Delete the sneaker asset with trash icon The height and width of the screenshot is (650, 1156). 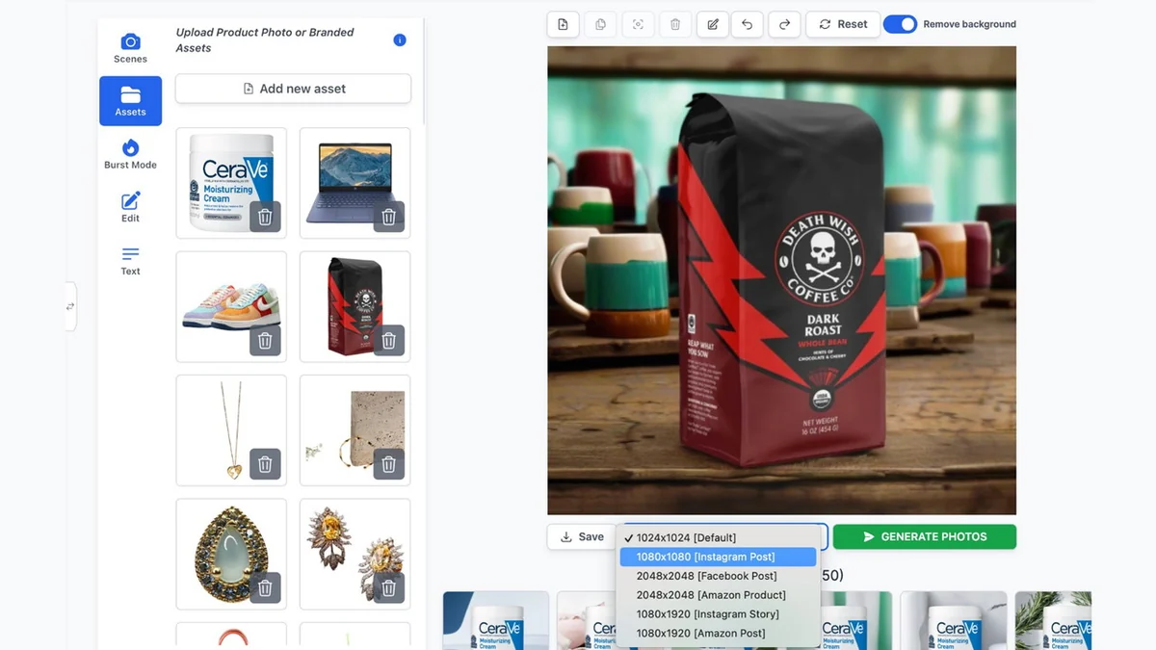point(265,340)
